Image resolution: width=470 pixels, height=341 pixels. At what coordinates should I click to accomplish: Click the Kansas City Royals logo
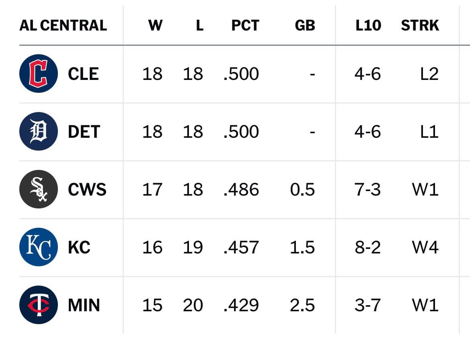[x=39, y=247]
